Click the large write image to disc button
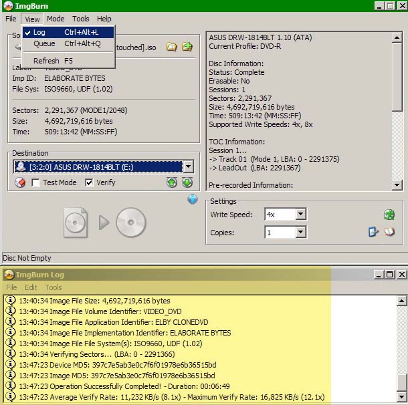Screen dimensions: 408x405 [104, 223]
